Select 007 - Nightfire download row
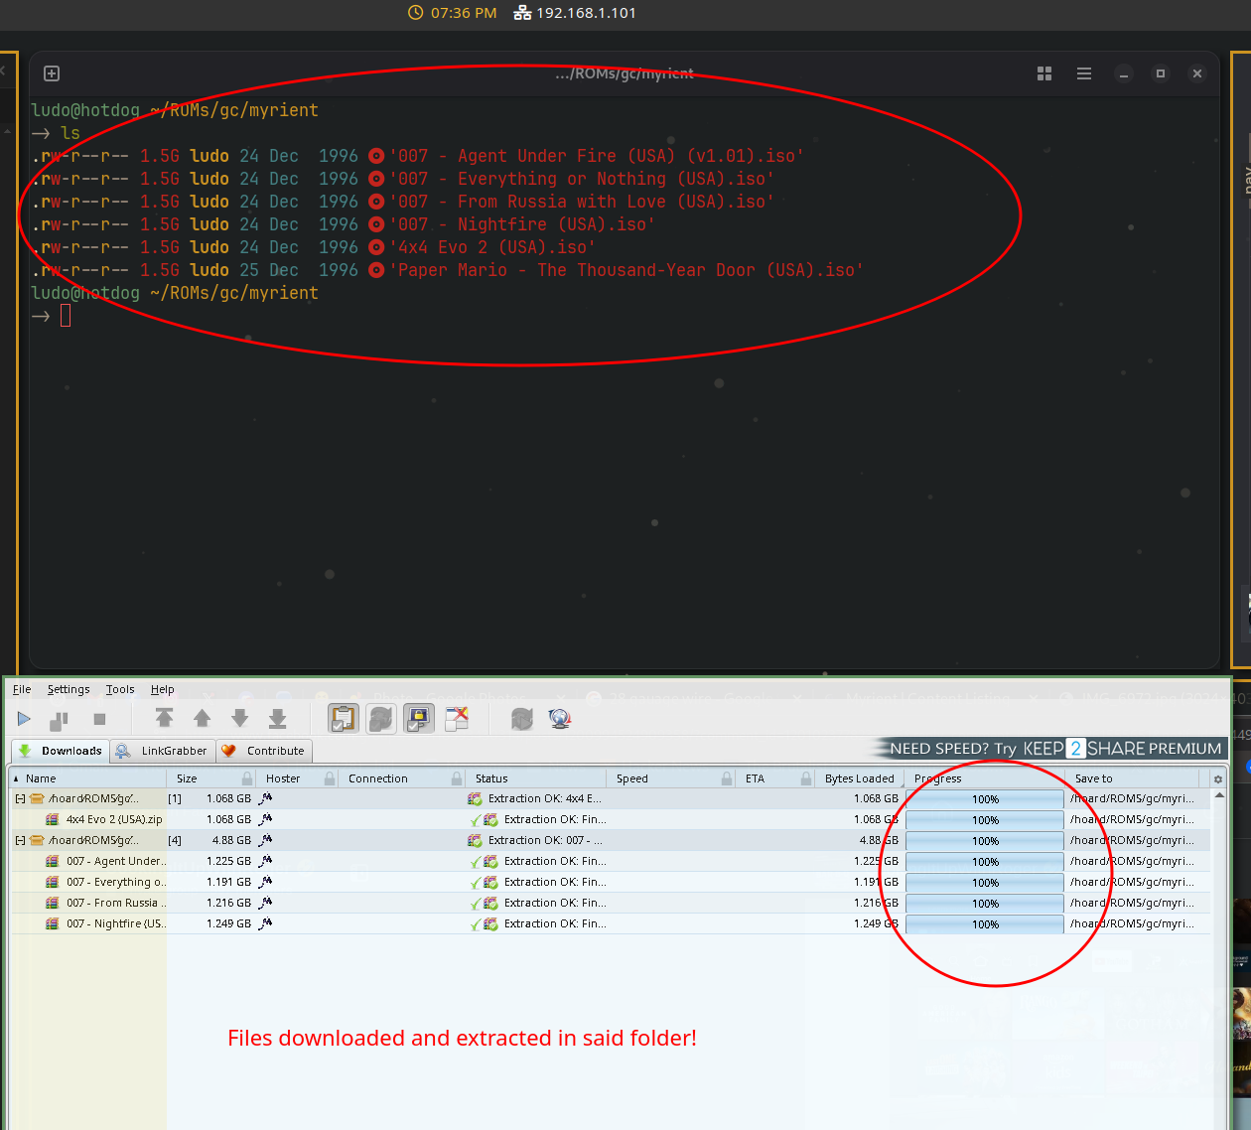 tap(611, 923)
